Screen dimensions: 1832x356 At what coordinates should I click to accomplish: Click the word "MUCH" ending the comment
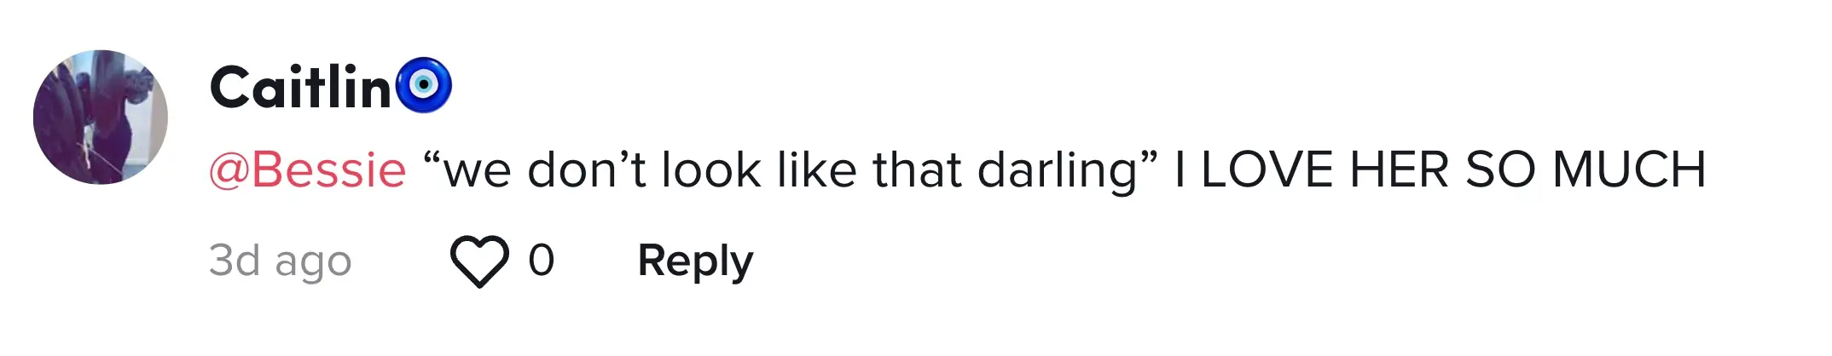(1629, 170)
